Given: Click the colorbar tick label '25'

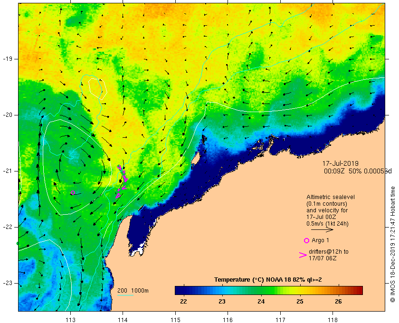Looking at the screenshot, I should (300, 302).
